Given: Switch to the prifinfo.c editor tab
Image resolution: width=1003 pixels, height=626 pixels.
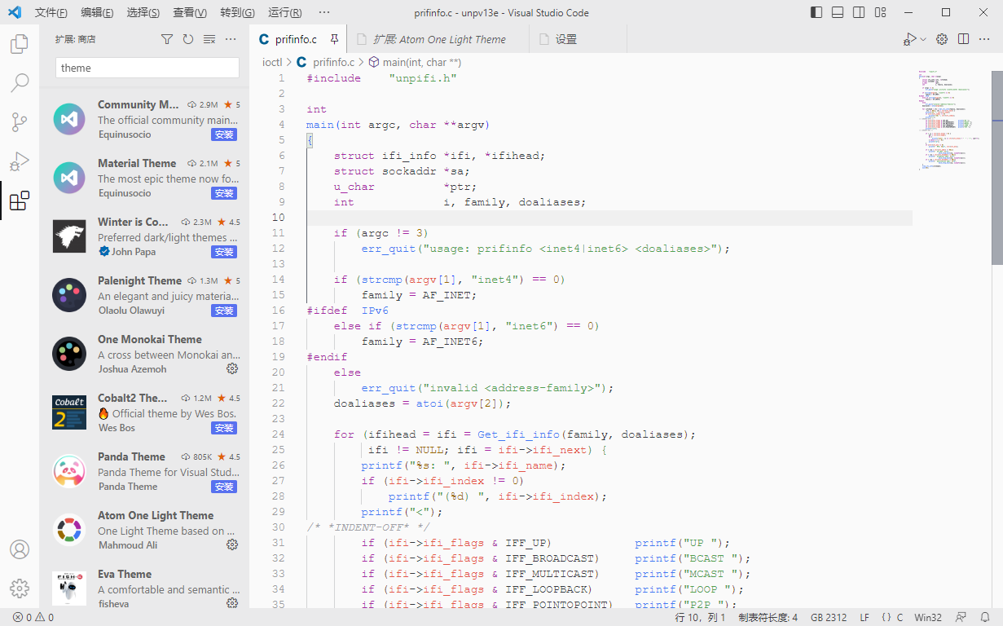Looking at the screenshot, I should click(x=298, y=39).
